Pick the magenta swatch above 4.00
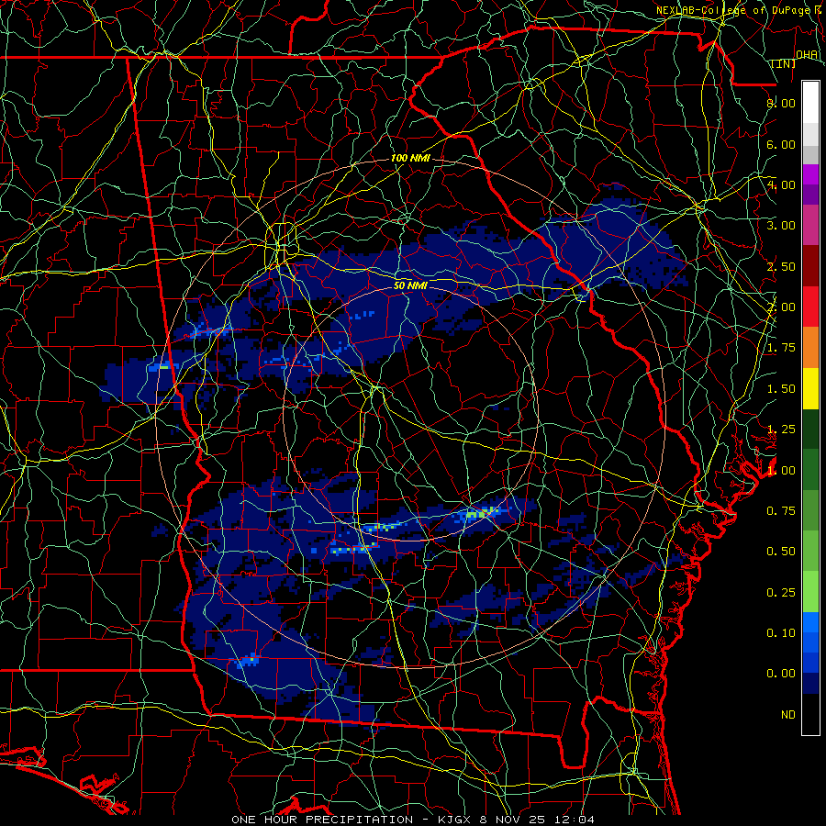The width and height of the screenshot is (826, 826). (810, 174)
